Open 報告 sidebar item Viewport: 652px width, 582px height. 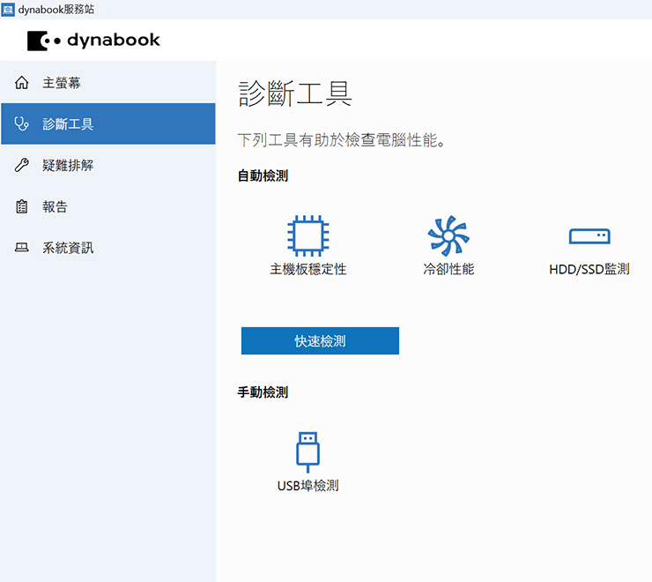tap(108, 206)
